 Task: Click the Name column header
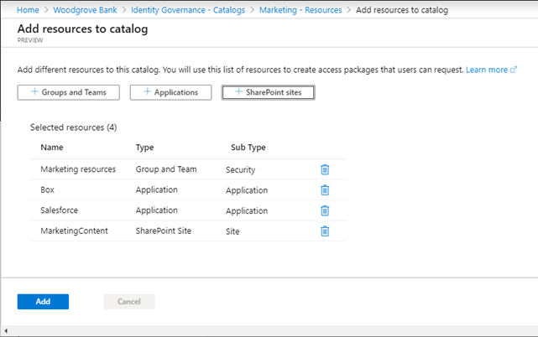point(52,148)
